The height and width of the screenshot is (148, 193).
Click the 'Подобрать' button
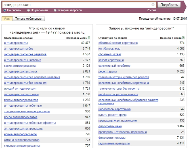169,5
